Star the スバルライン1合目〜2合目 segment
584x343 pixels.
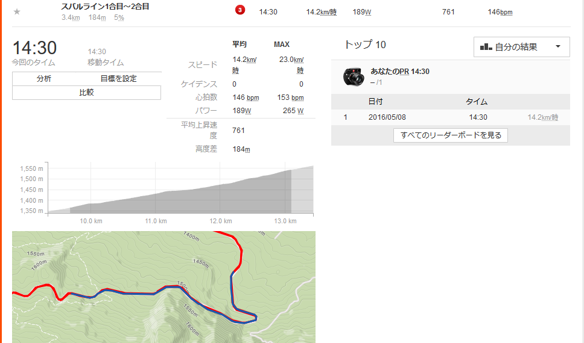[17, 11]
